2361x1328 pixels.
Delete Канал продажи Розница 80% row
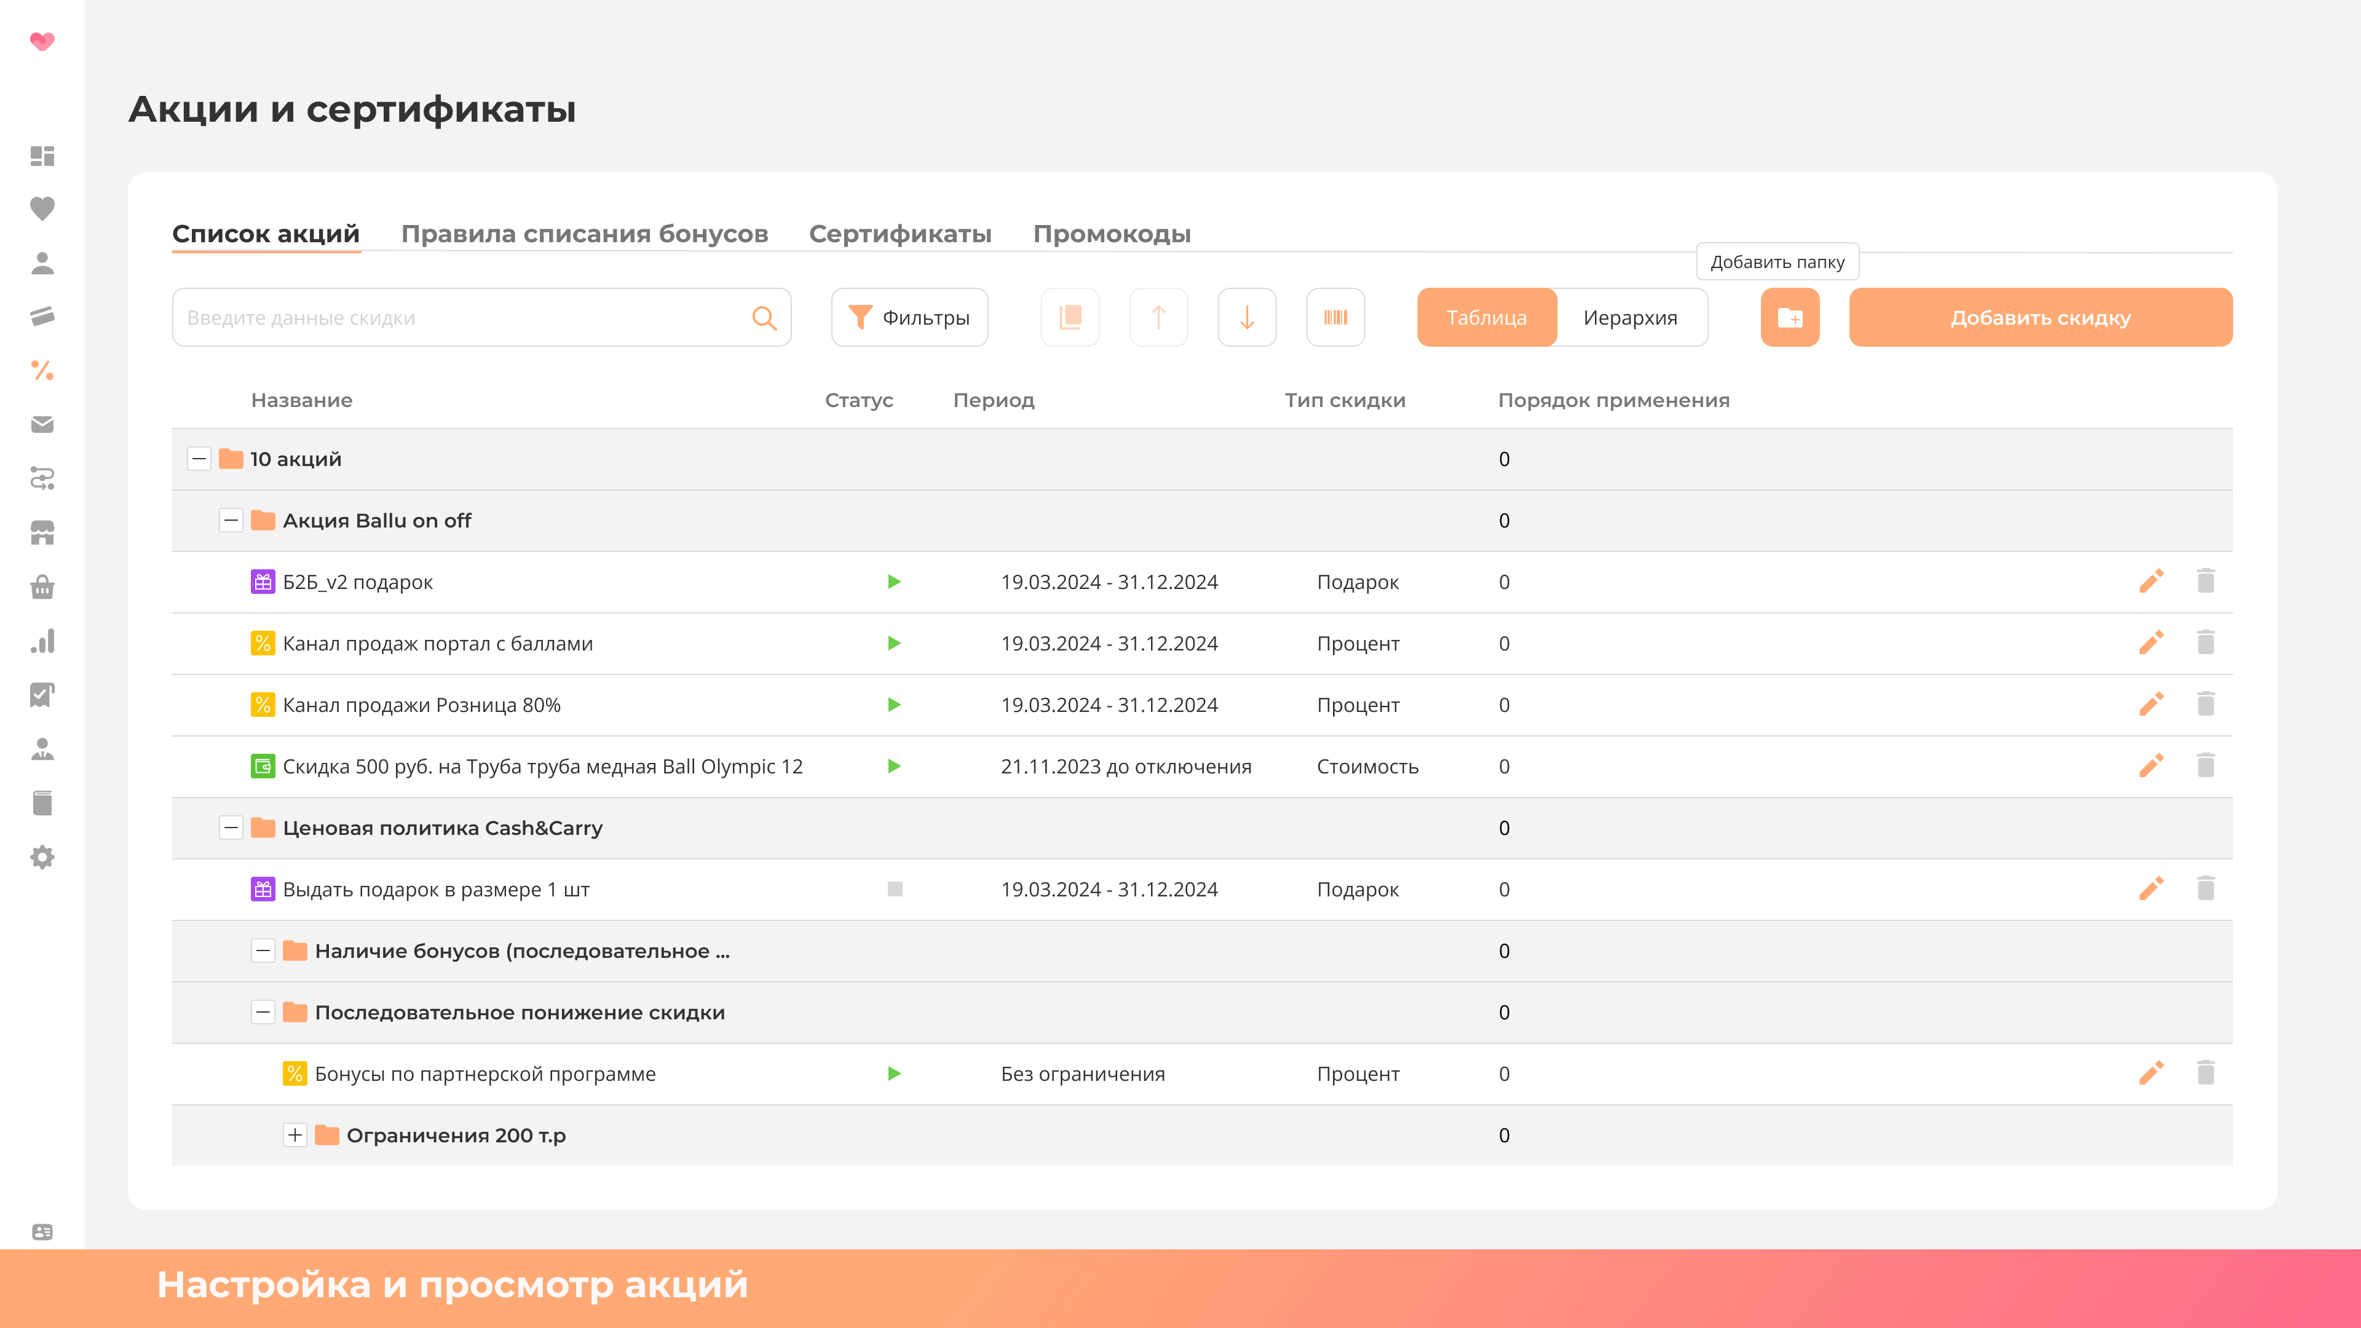[x=2205, y=704]
